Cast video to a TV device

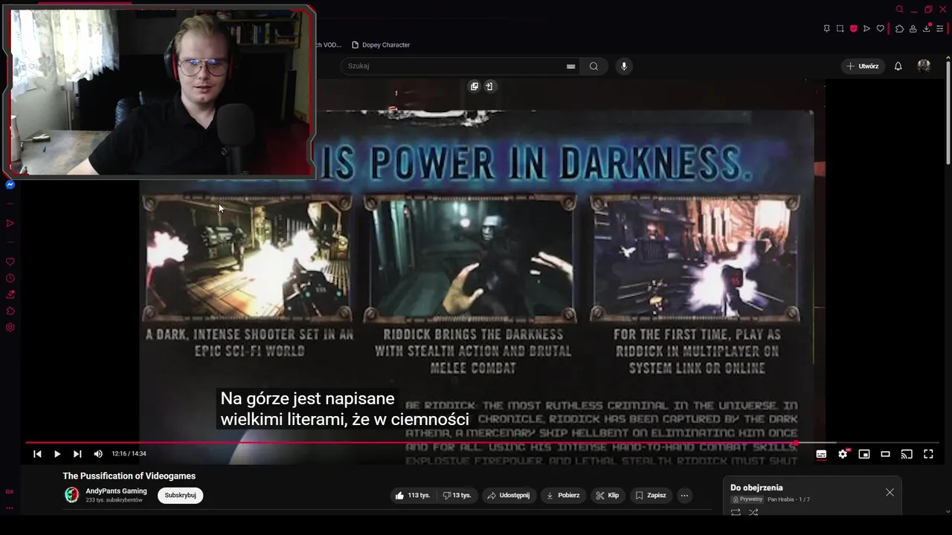click(907, 454)
